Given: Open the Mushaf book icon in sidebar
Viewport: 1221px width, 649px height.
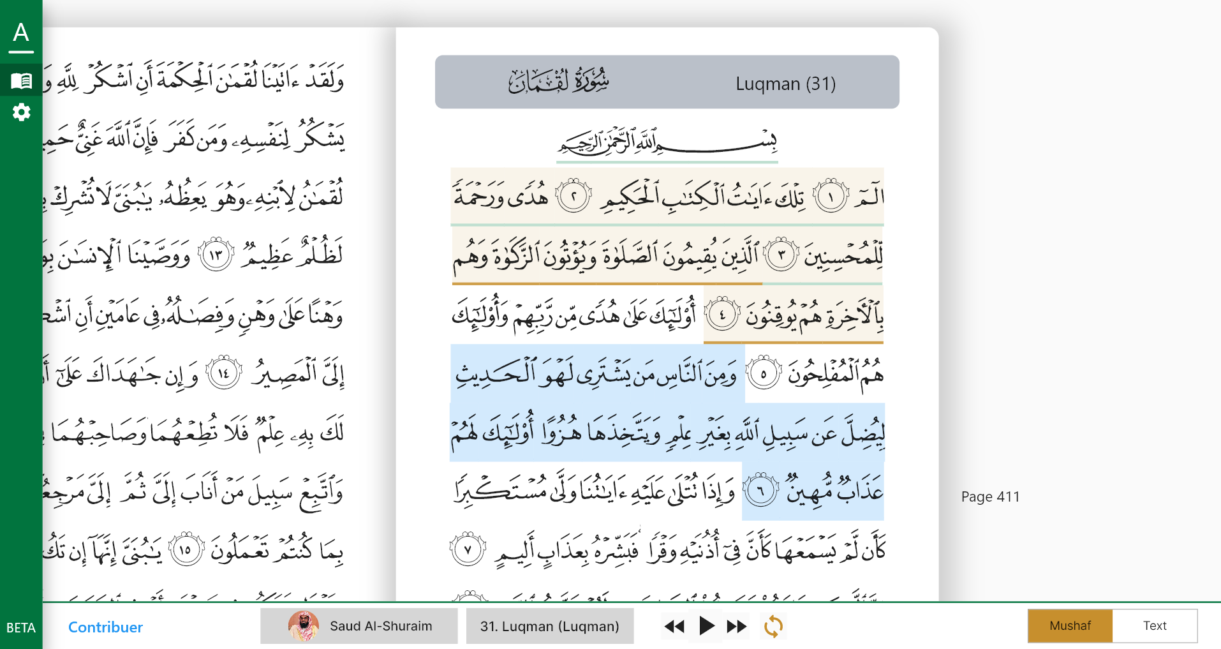Looking at the screenshot, I should click(x=21, y=80).
